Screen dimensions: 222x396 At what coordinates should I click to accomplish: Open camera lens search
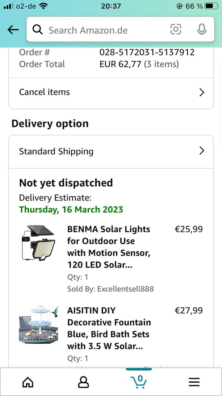click(176, 30)
